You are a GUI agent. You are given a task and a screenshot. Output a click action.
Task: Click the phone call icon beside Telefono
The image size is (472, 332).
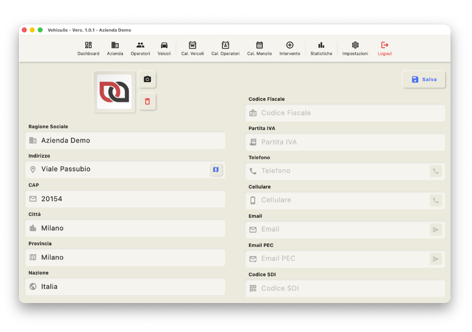pyautogui.click(x=435, y=171)
